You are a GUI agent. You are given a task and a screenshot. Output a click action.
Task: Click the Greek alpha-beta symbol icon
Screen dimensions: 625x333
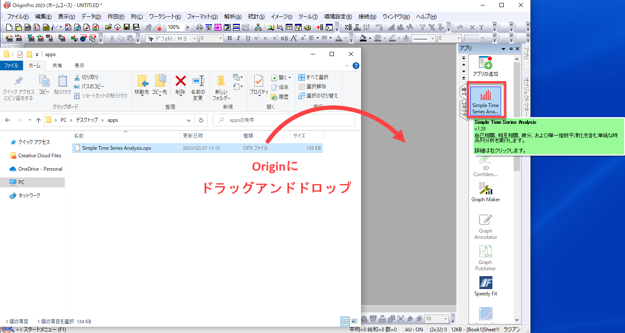click(284, 38)
